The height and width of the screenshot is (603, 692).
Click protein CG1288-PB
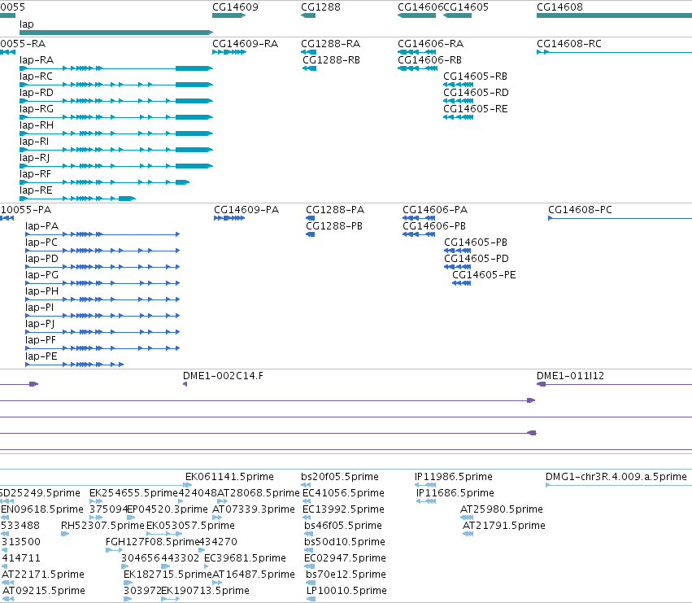(334, 226)
